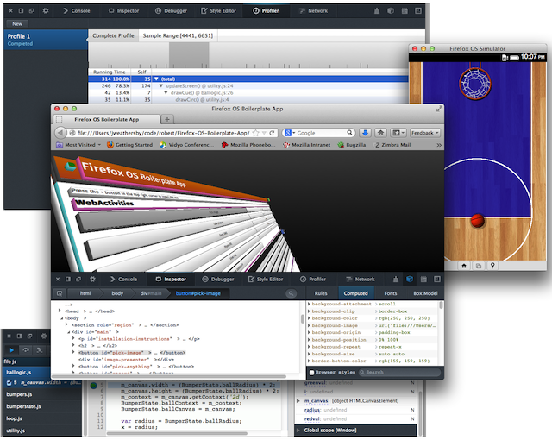Toggle breakpoint dot at line 5
This screenshot has height=440, width=552.
click(x=93, y=386)
